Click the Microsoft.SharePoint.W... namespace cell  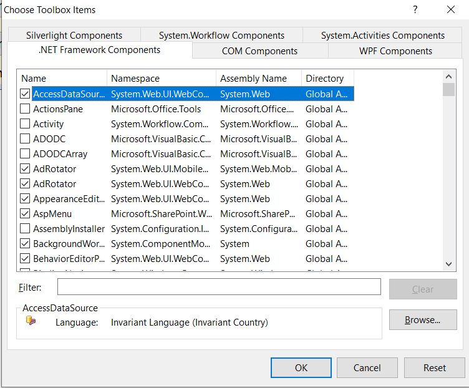162,213
